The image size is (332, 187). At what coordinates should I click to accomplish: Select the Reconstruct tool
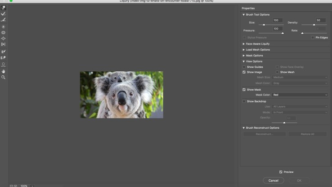4,14
